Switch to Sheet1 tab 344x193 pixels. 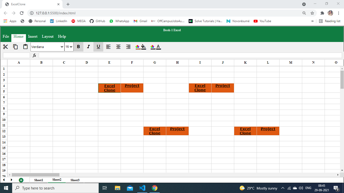pos(39,180)
